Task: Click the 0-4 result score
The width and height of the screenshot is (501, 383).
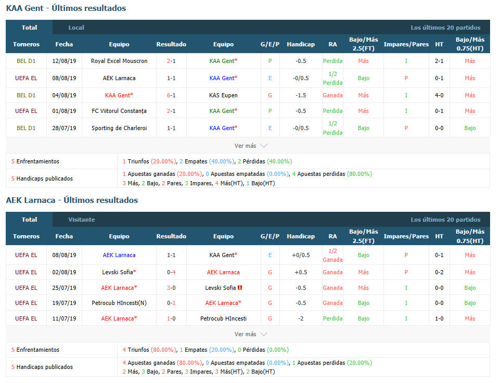Action: pyautogui.click(x=171, y=272)
